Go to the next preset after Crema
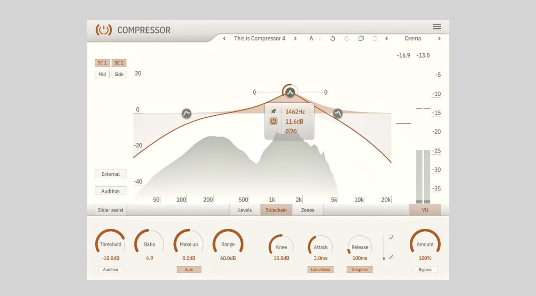The image size is (536, 296). [x=439, y=38]
